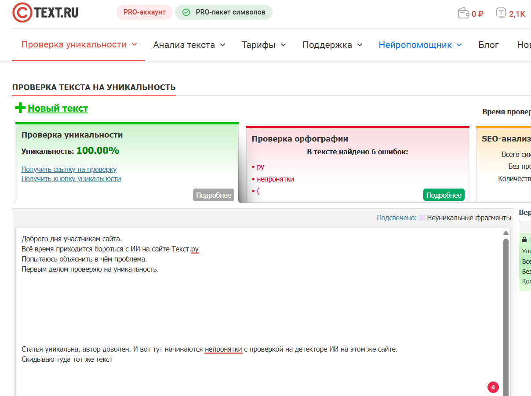This screenshot has width=531, height=396.
Task: Click the green plus icon for new text
Action: [x=20, y=108]
